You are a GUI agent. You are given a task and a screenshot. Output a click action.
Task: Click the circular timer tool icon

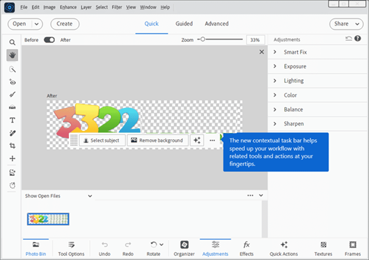point(12,186)
